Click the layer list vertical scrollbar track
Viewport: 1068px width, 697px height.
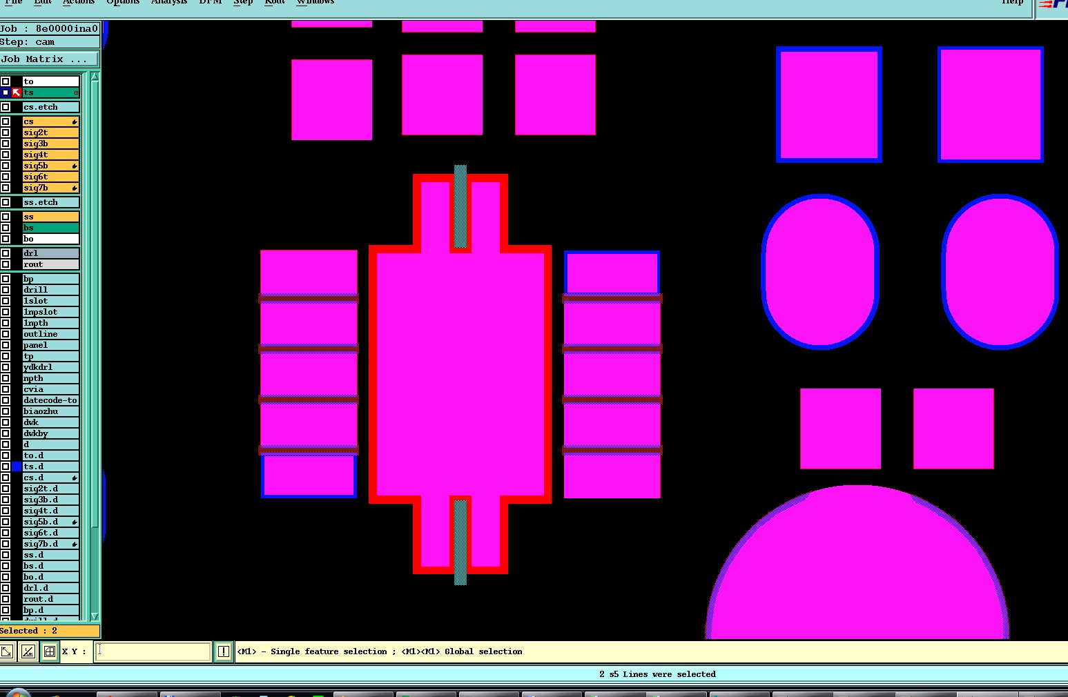click(95, 346)
